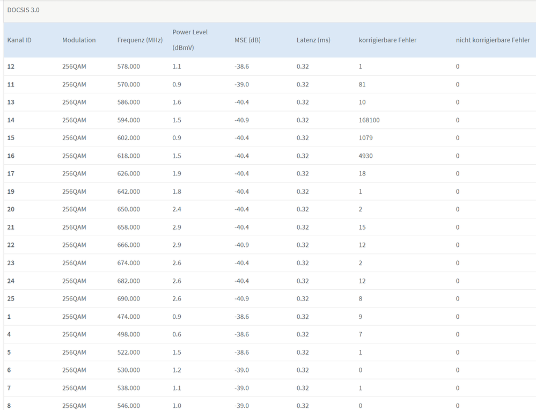Select the 1079 correctable errors cell
Image resolution: width=536 pixels, height=410 pixels.
[x=365, y=138]
